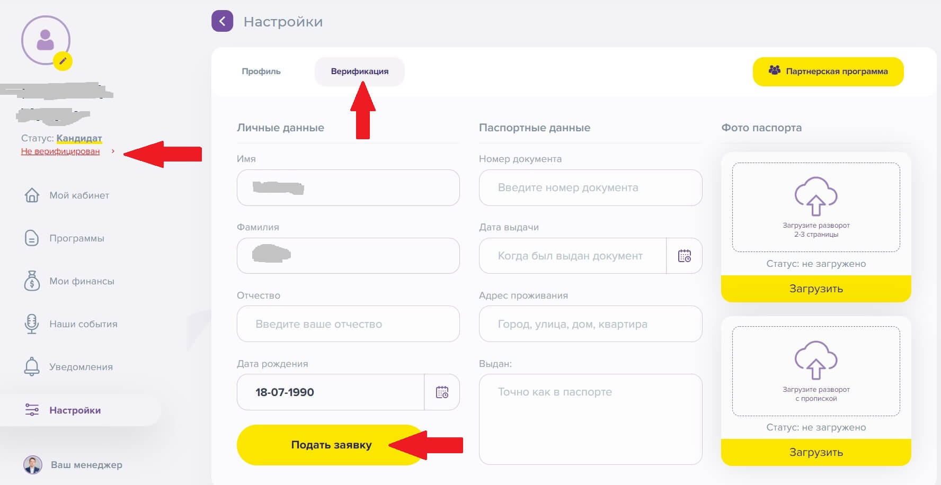
Task: Click the pencil edit avatar icon
Action: point(63,61)
